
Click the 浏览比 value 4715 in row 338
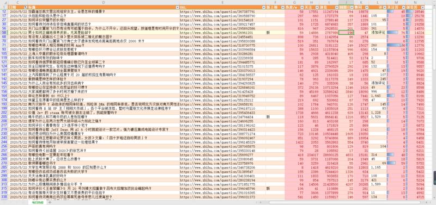coord(420,197)
